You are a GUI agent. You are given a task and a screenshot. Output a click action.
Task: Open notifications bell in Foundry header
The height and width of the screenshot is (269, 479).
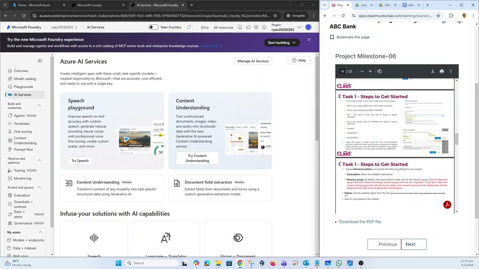coord(240,27)
